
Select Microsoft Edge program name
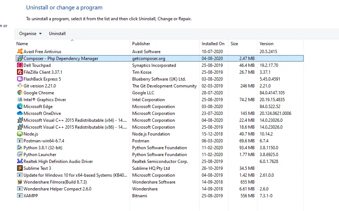click(38, 107)
